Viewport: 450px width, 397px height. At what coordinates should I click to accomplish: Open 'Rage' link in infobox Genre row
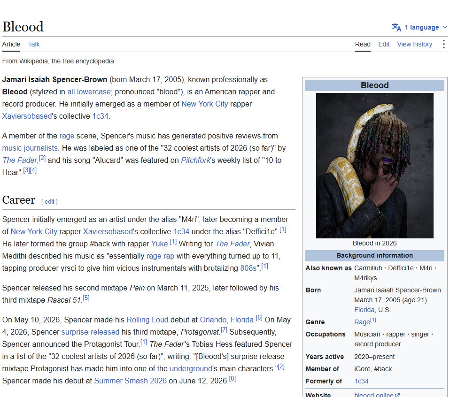362,322
